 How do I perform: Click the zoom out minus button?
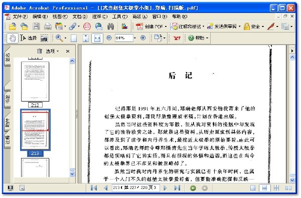coord(109,38)
